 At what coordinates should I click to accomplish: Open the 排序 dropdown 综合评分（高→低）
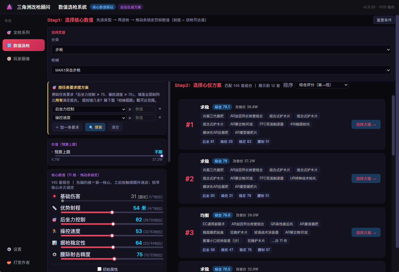322,85
